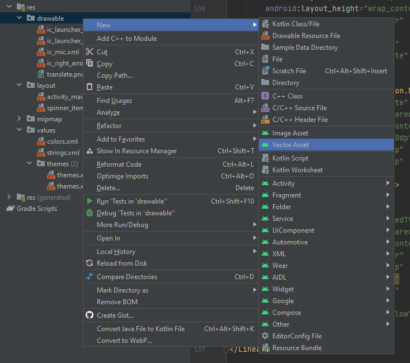Click the android:layout_height code line
The height and width of the screenshot is (363, 410).
pyautogui.click(x=337, y=8)
